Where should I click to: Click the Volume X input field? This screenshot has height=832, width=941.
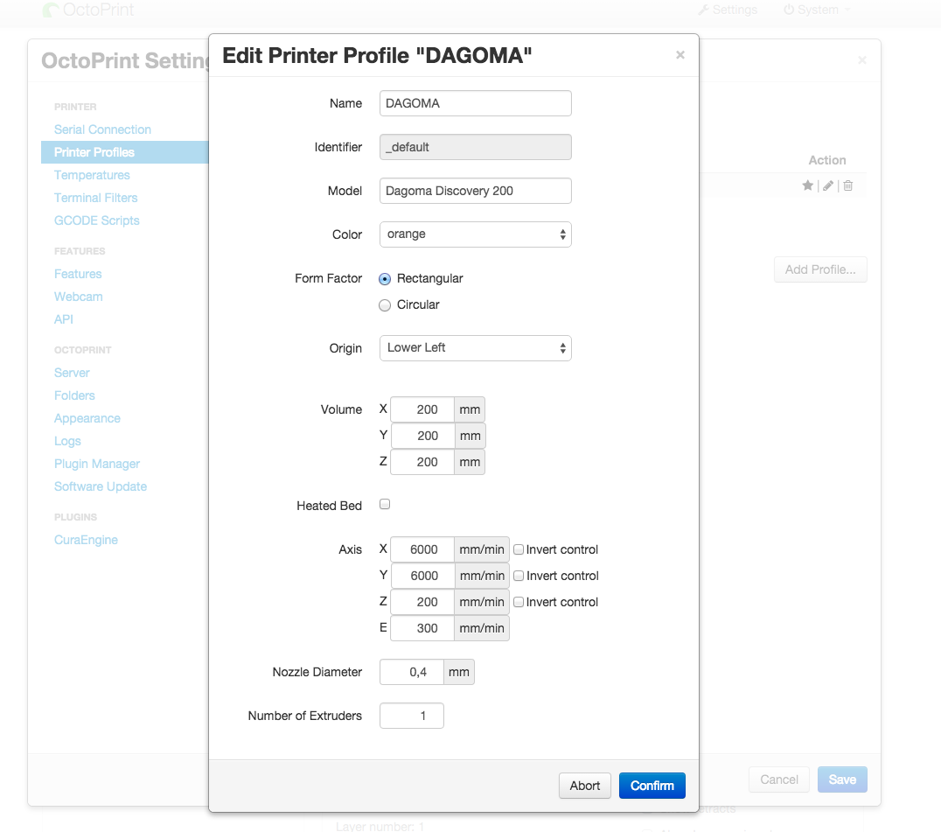422,409
